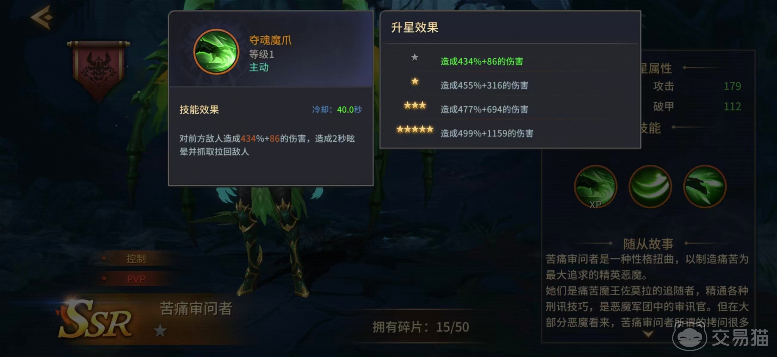Viewport: 777px width, 357px height.
Task: Open the red demon faction banner
Action: tap(98, 71)
